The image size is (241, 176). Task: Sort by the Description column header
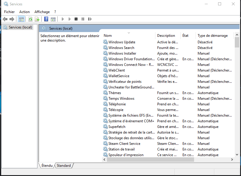(168, 36)
